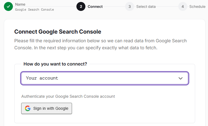This screenshot has width=208, height=126.
Task: Click the chevron arrow in account dropdown
Action: (x=180, y=78)
